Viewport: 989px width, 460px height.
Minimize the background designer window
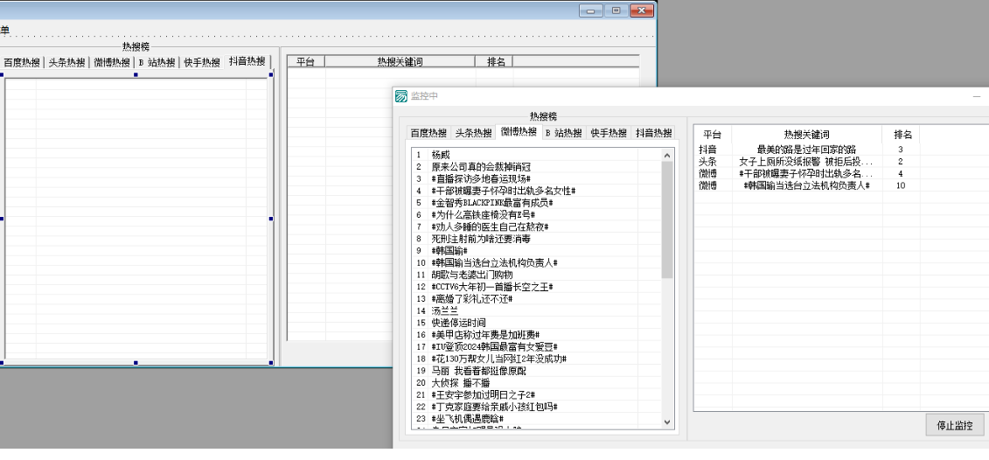coord(593,10)
